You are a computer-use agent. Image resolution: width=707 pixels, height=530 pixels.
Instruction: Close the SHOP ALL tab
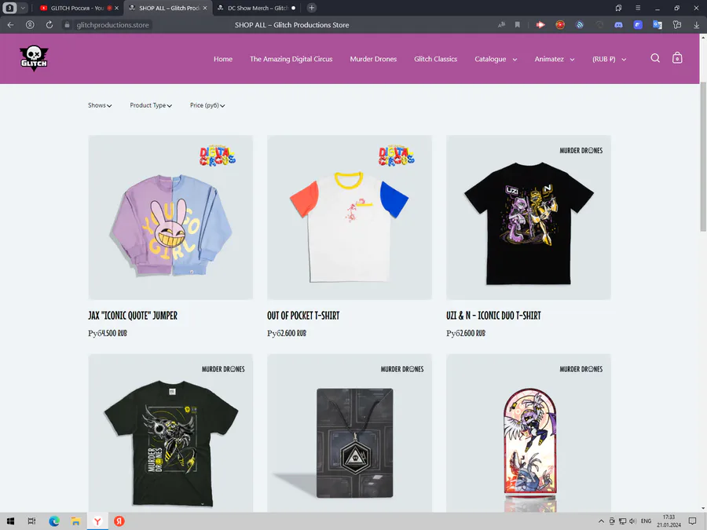(x=205, y=8)
